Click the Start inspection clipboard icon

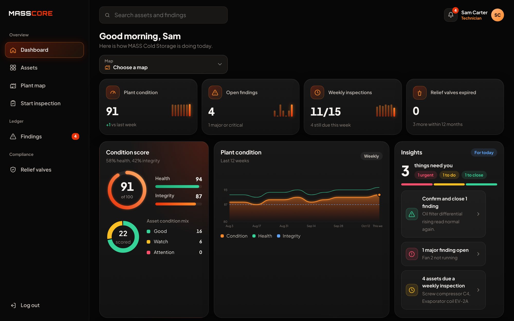tap(13, 103)
